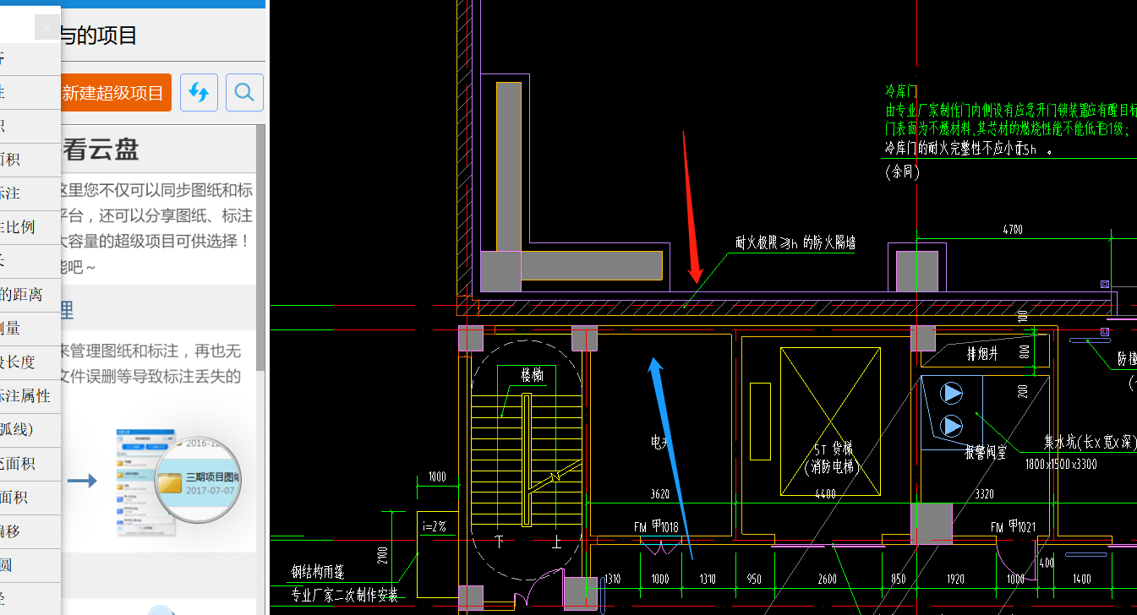Click the 1920 dimension value

pyautogui.click(x=955, y=580)
